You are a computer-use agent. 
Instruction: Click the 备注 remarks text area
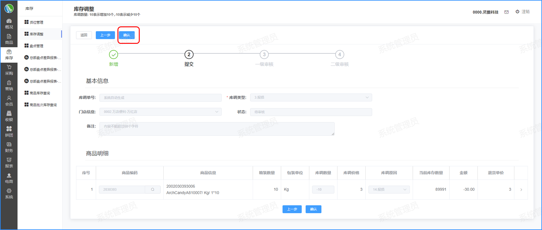217,129
